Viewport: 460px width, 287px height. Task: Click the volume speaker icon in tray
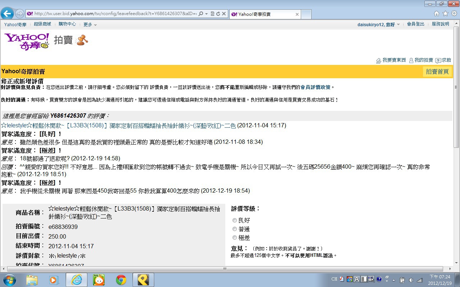click(411, 280)
